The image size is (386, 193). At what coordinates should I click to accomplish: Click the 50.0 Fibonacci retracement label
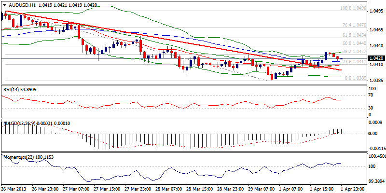(x=352, y=43)
